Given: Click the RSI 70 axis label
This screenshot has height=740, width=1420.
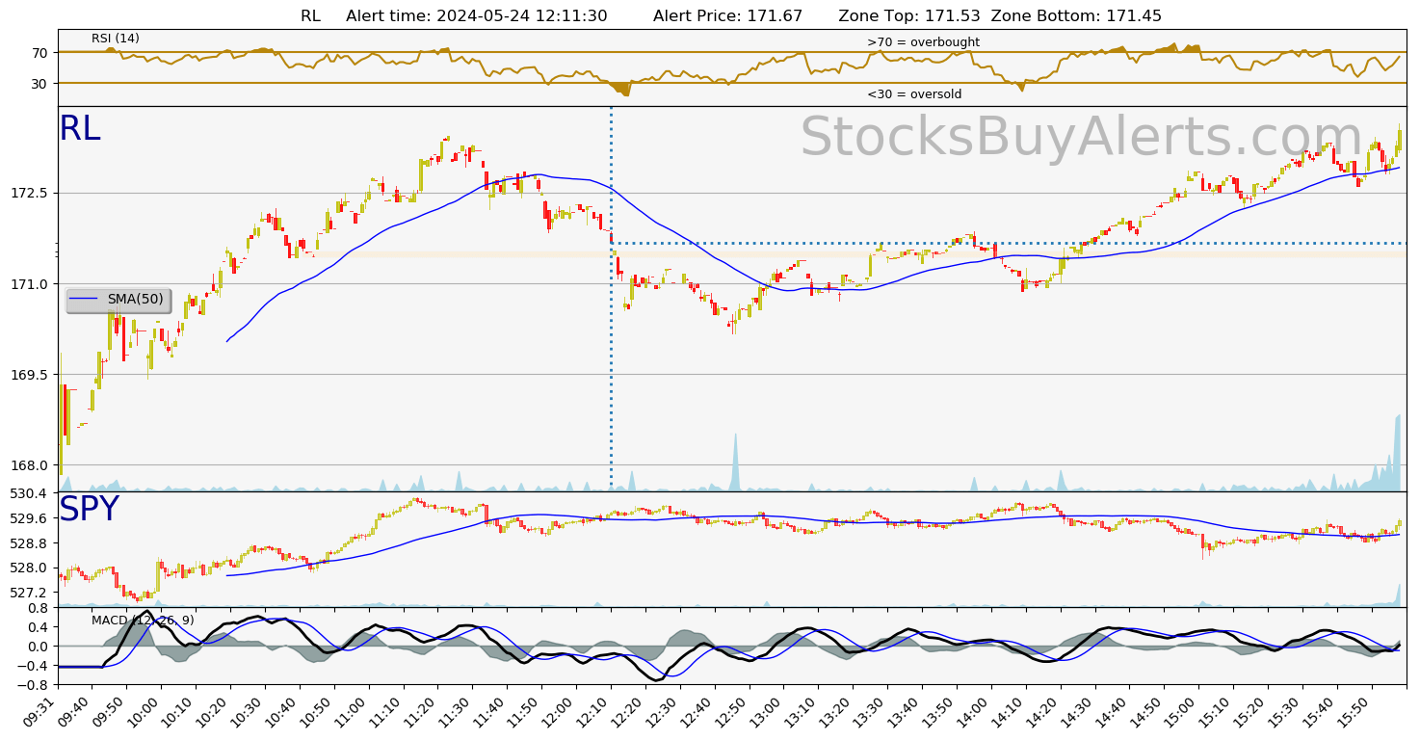Looking at the screenshot, I should (x=39, y=52).
